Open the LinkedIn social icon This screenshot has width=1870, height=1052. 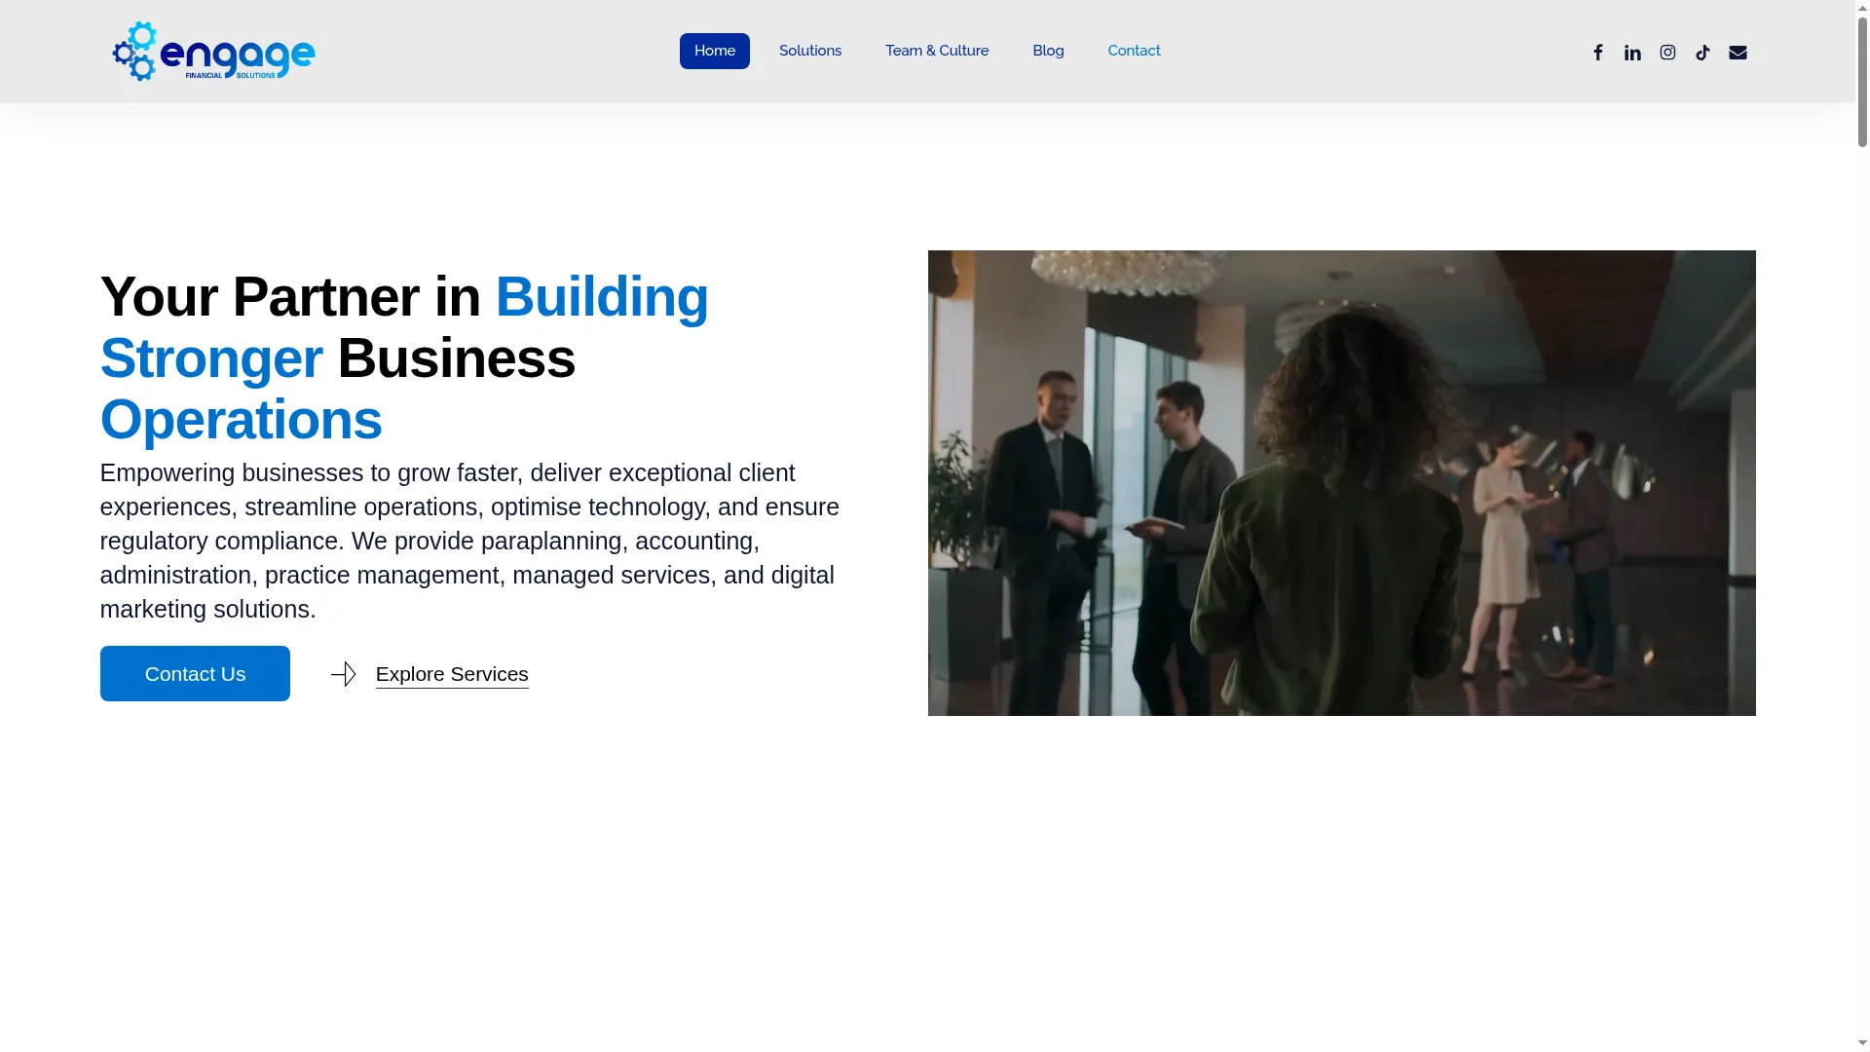pos(1632,53)
